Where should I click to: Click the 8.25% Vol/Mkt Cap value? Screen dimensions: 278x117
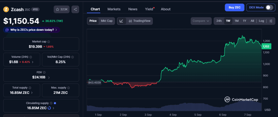coord(61,62)
